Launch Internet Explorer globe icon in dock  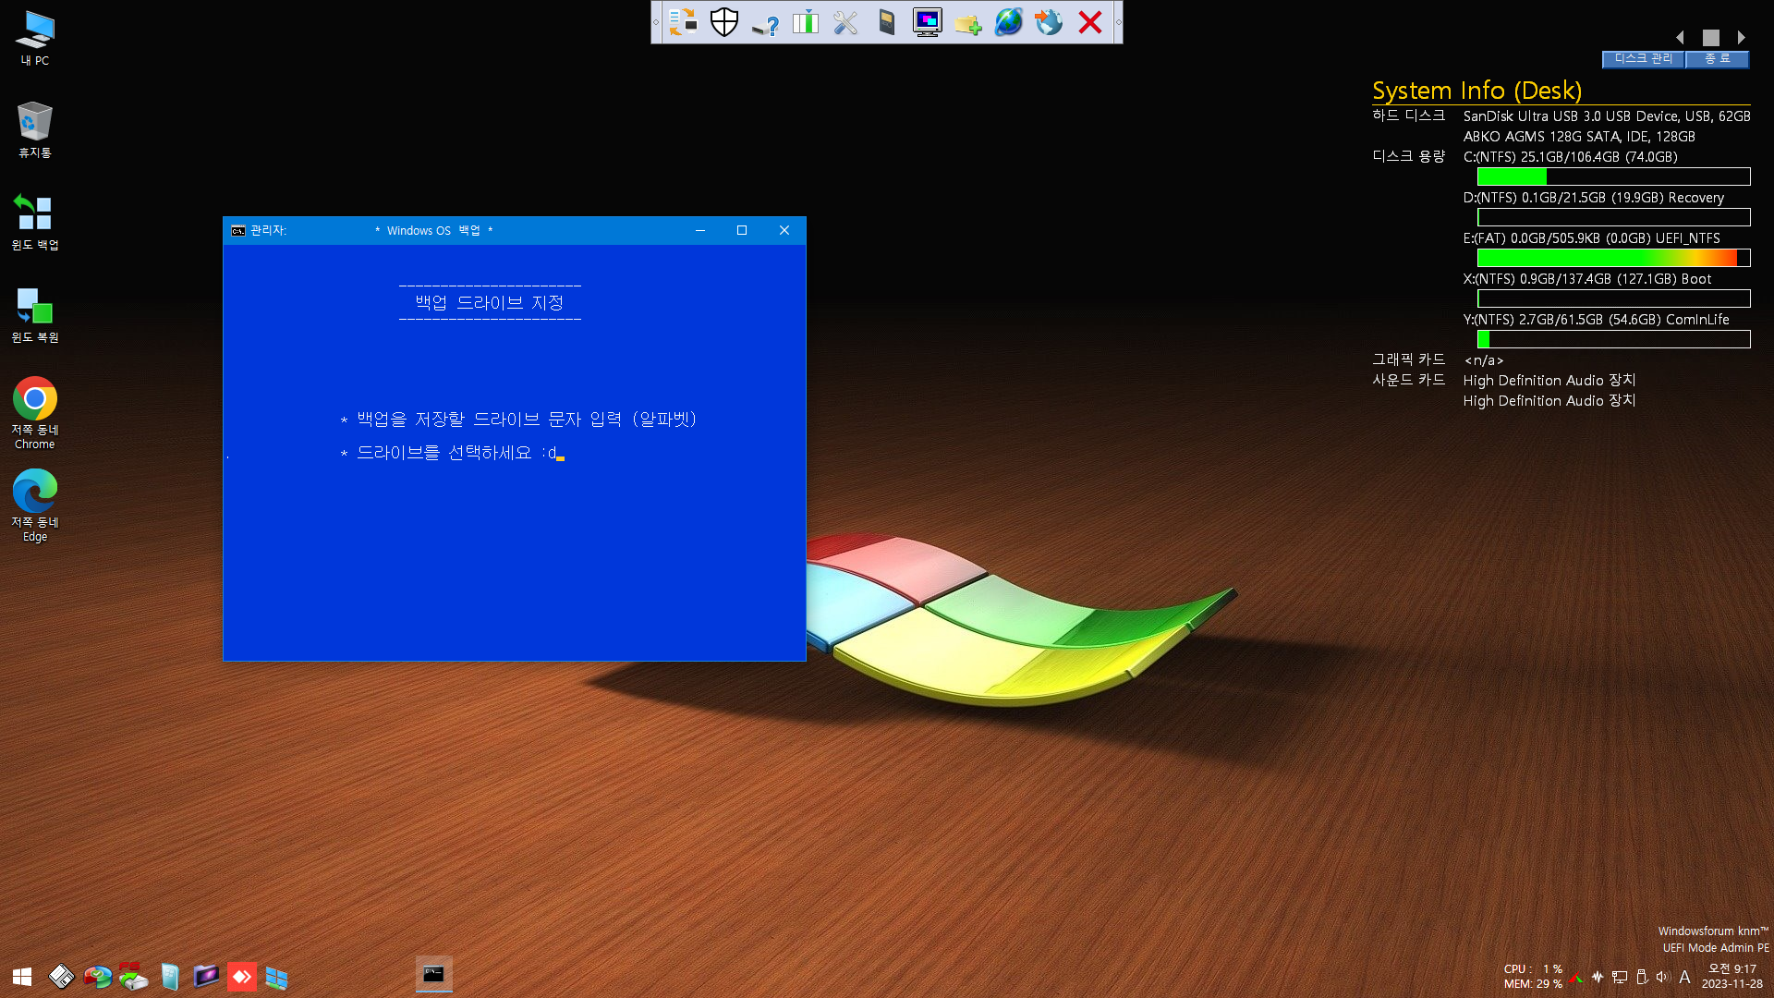coord(1008,22)
